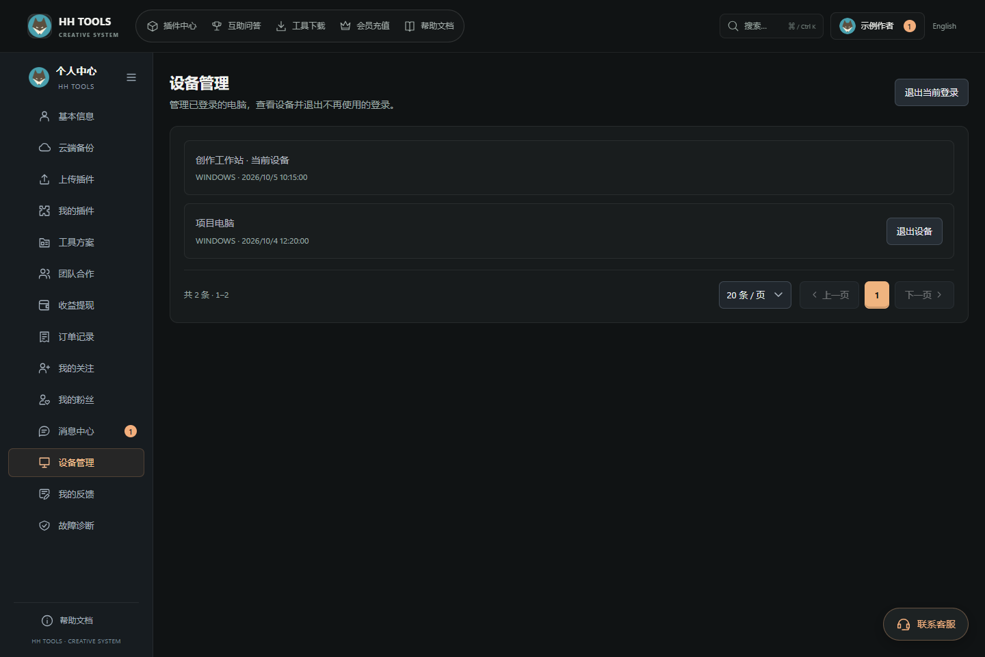Open the 20 条/页 page size dropdown
The width and height of the screenshot is (985, 657).
[755, 295]
